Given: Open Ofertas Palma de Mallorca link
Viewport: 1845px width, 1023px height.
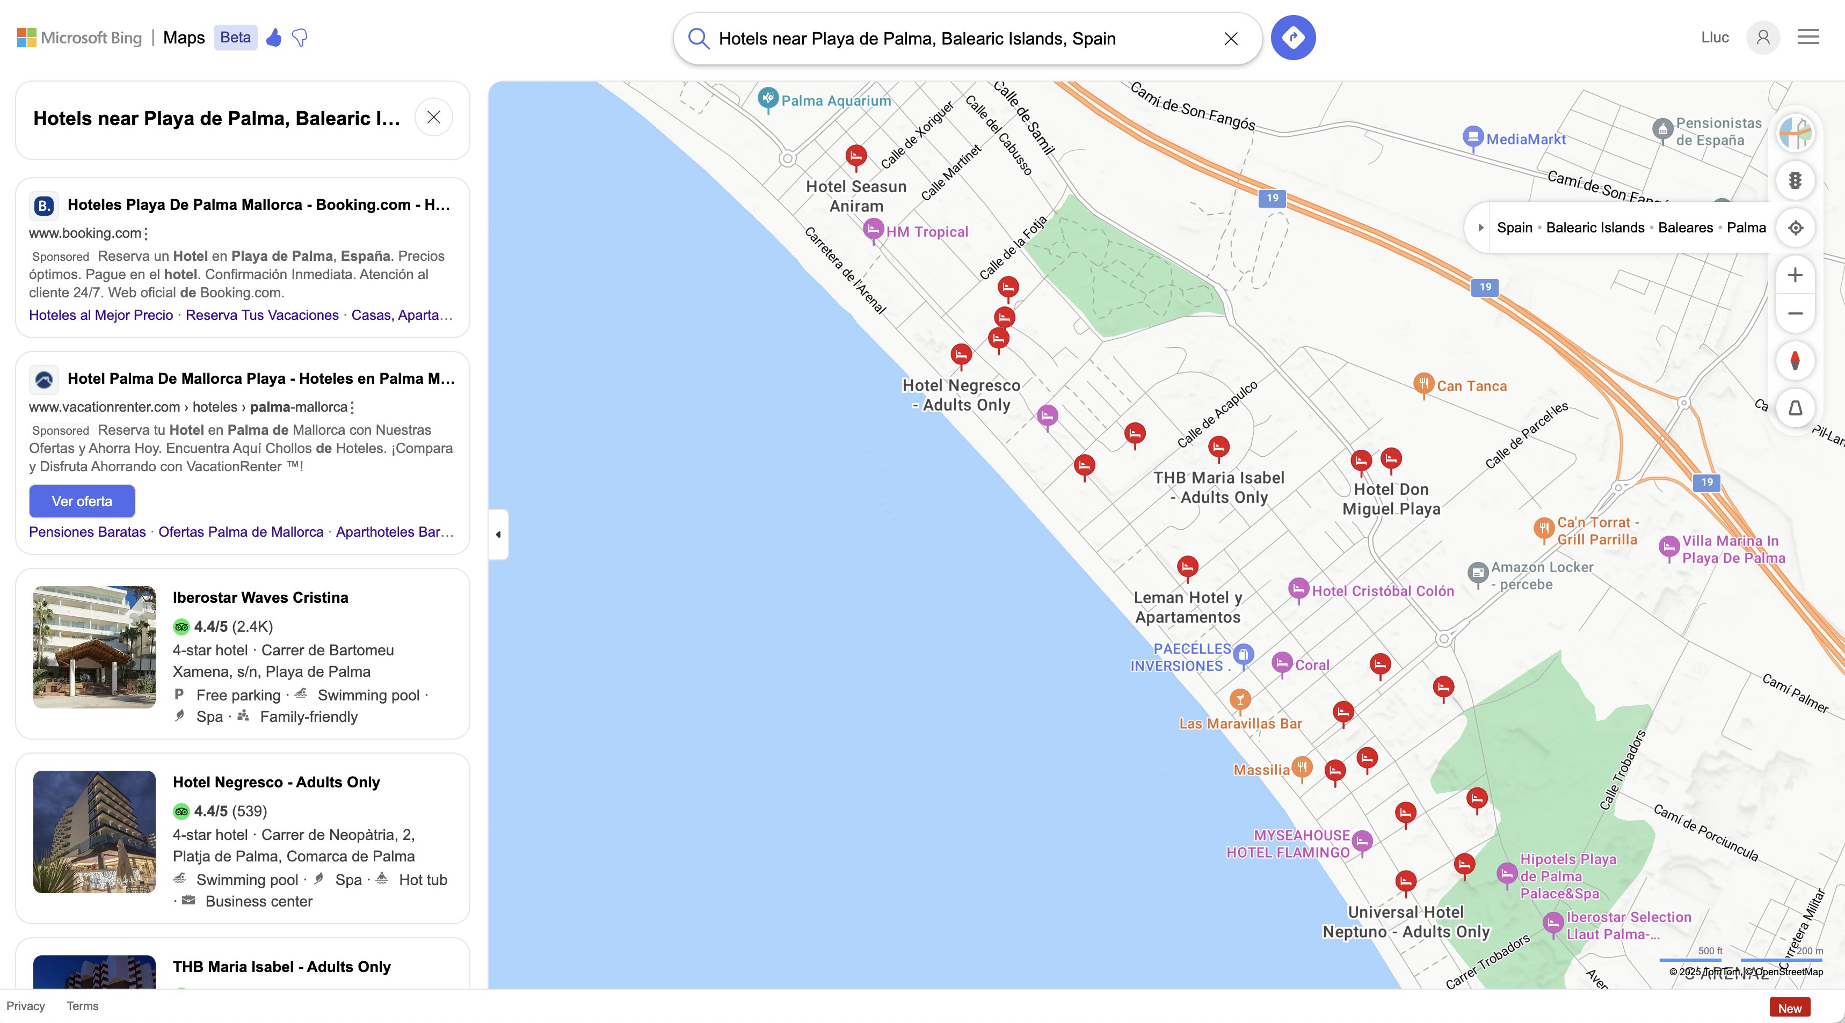Looking at the screenshot, I should (241, 532).
